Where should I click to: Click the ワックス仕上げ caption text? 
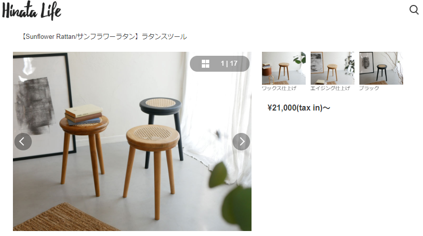click(x=279, y=88)
